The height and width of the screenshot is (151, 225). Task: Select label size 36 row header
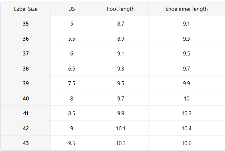26,39
